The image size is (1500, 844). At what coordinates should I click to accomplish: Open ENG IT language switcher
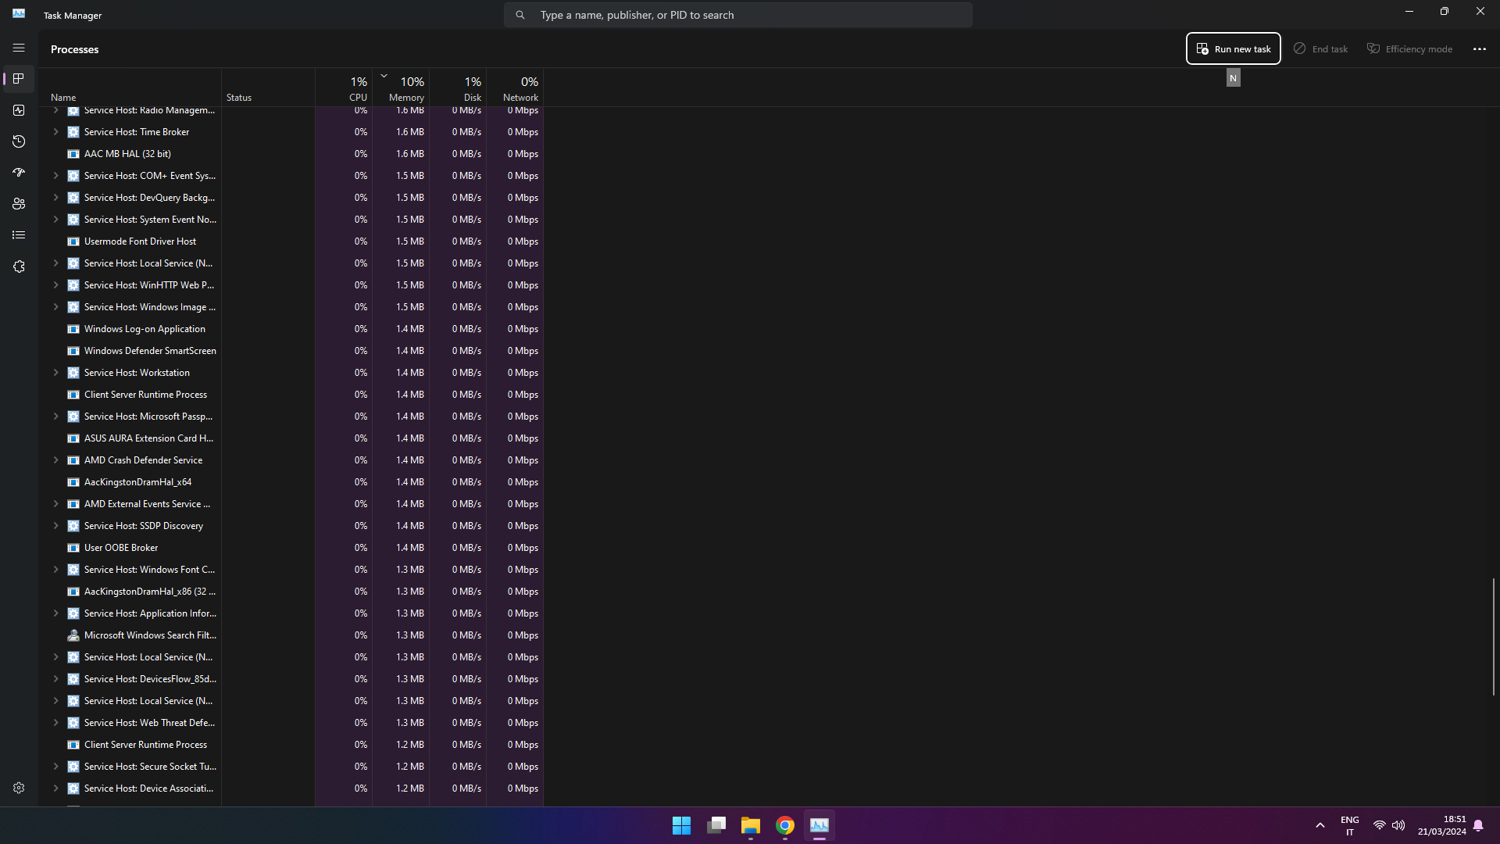pos(1349,825)
